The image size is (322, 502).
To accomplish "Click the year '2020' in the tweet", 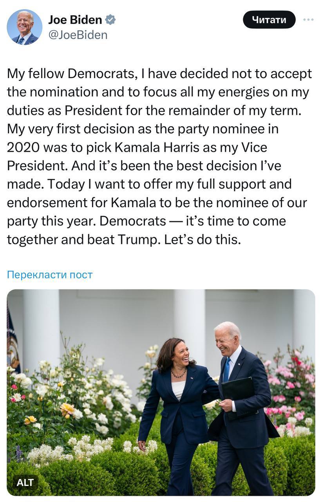I will (x=23, y=147).
